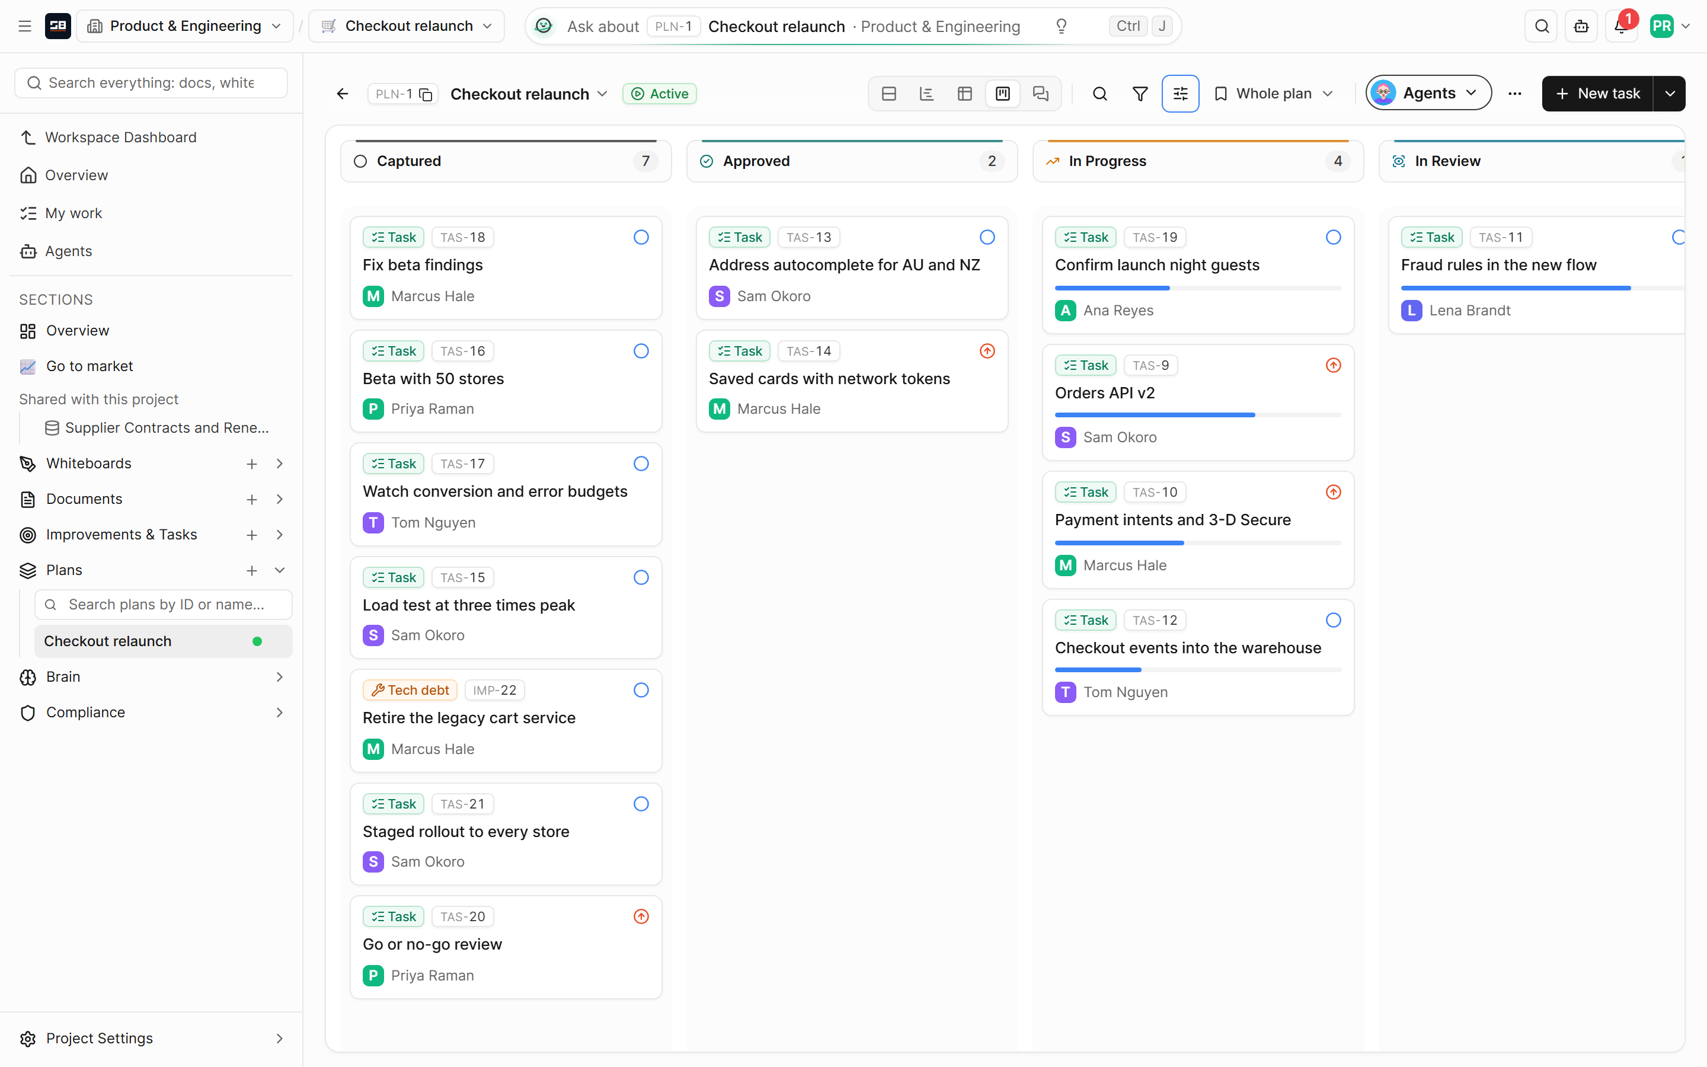
Task: Select the kanban board view icon
Action: (1002, 94)
